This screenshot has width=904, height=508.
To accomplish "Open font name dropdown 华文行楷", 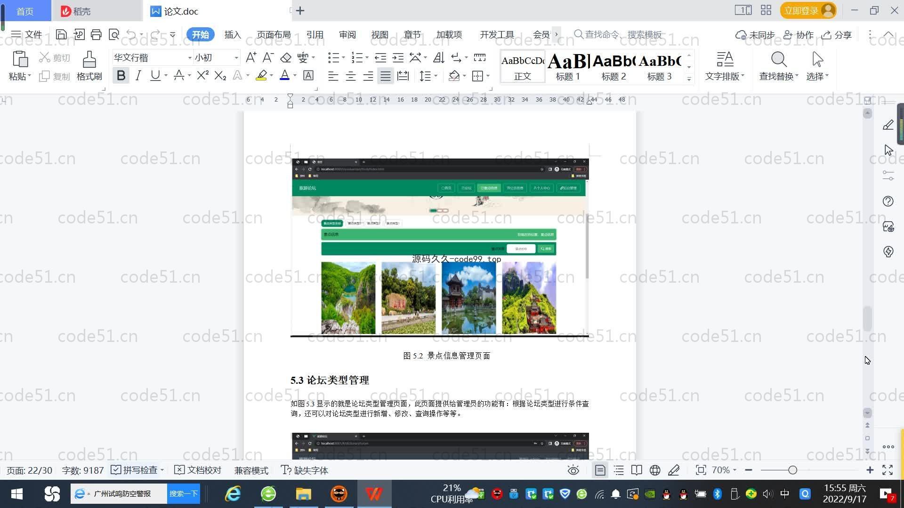I will point(190,58).
